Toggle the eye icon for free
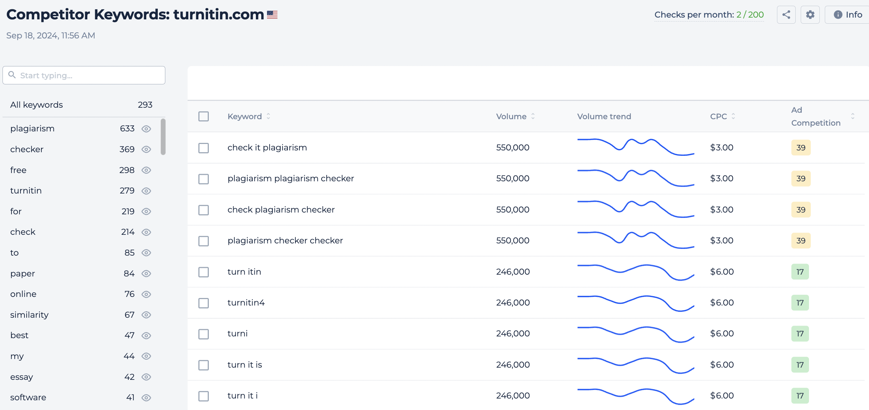The width and height of the screenshot is (869, 410). click(146, 170)
